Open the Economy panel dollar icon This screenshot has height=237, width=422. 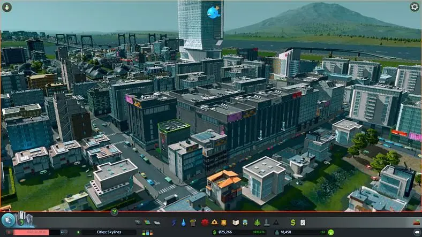293,223
